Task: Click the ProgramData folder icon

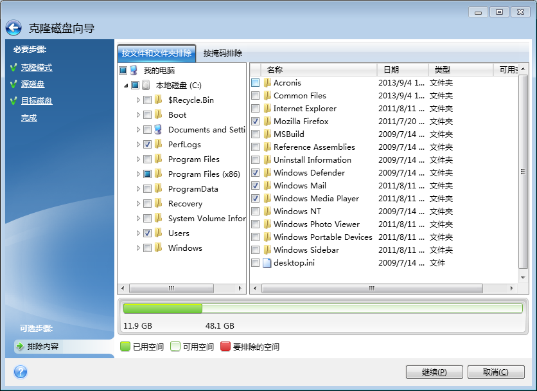Action: click(158, 188)
